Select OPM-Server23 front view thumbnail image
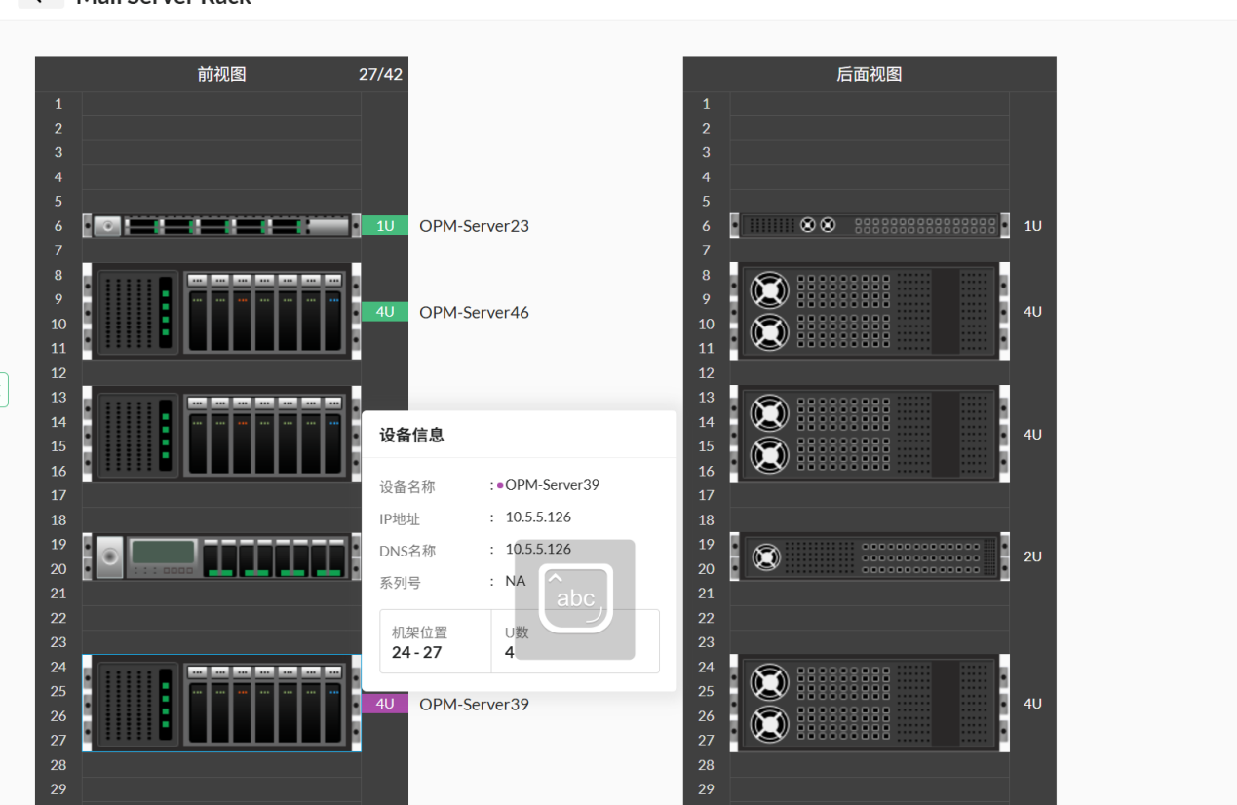 (x=220, y=225)
